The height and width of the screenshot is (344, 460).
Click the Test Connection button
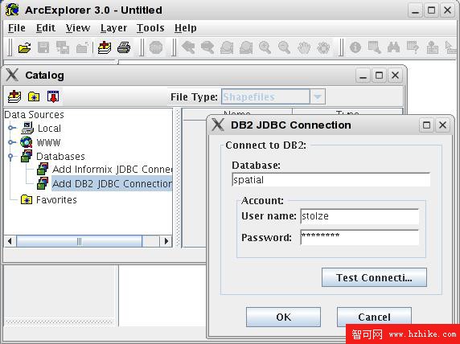pyautogui.click(x=374, y=277)
